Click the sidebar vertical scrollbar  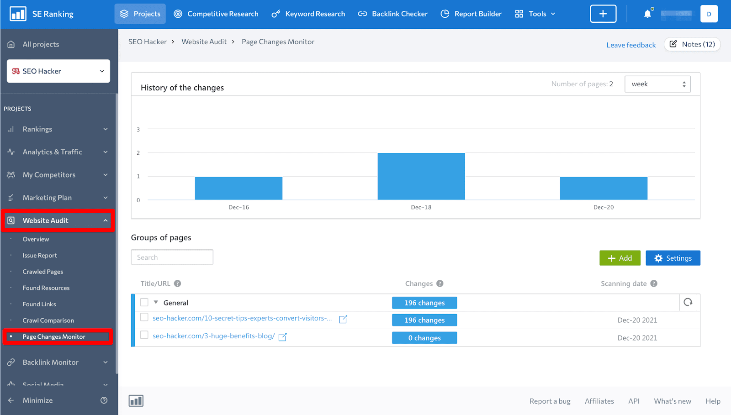(x=117, y=233)
